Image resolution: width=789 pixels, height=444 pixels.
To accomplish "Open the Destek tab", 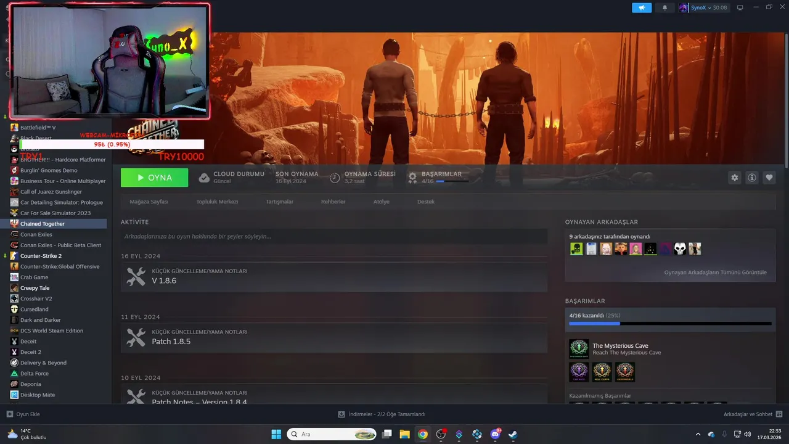I will pyautogui.click(x=426, y=202).
